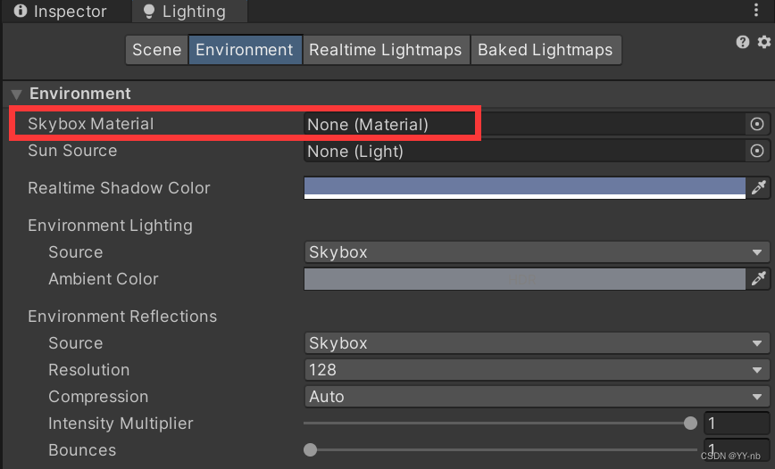Open the Realtime Shadow Color swatch

[x=524, y=188]
